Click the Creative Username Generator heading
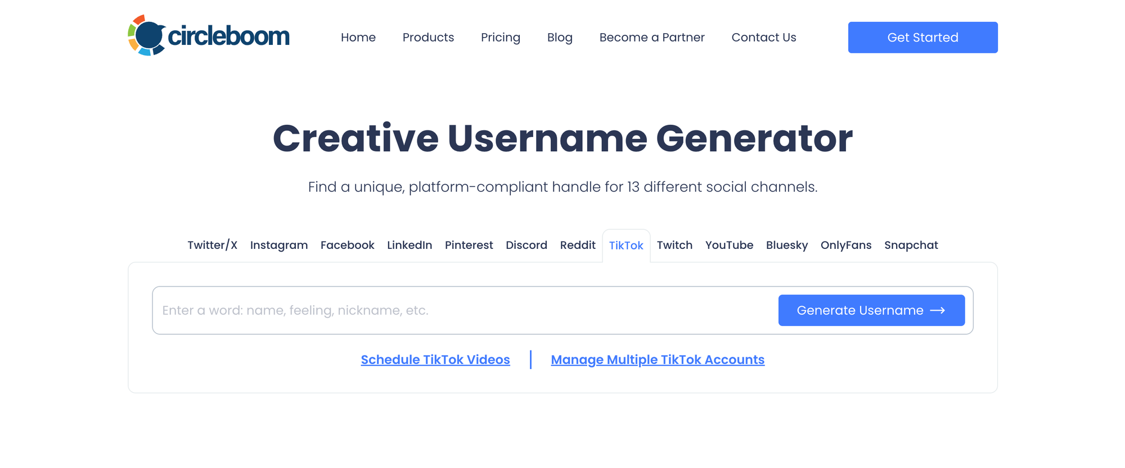This screenshot has width=1125, height=468. [562, 138]
